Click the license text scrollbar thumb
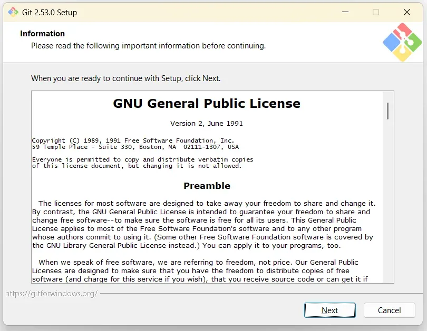 [387, 111]
